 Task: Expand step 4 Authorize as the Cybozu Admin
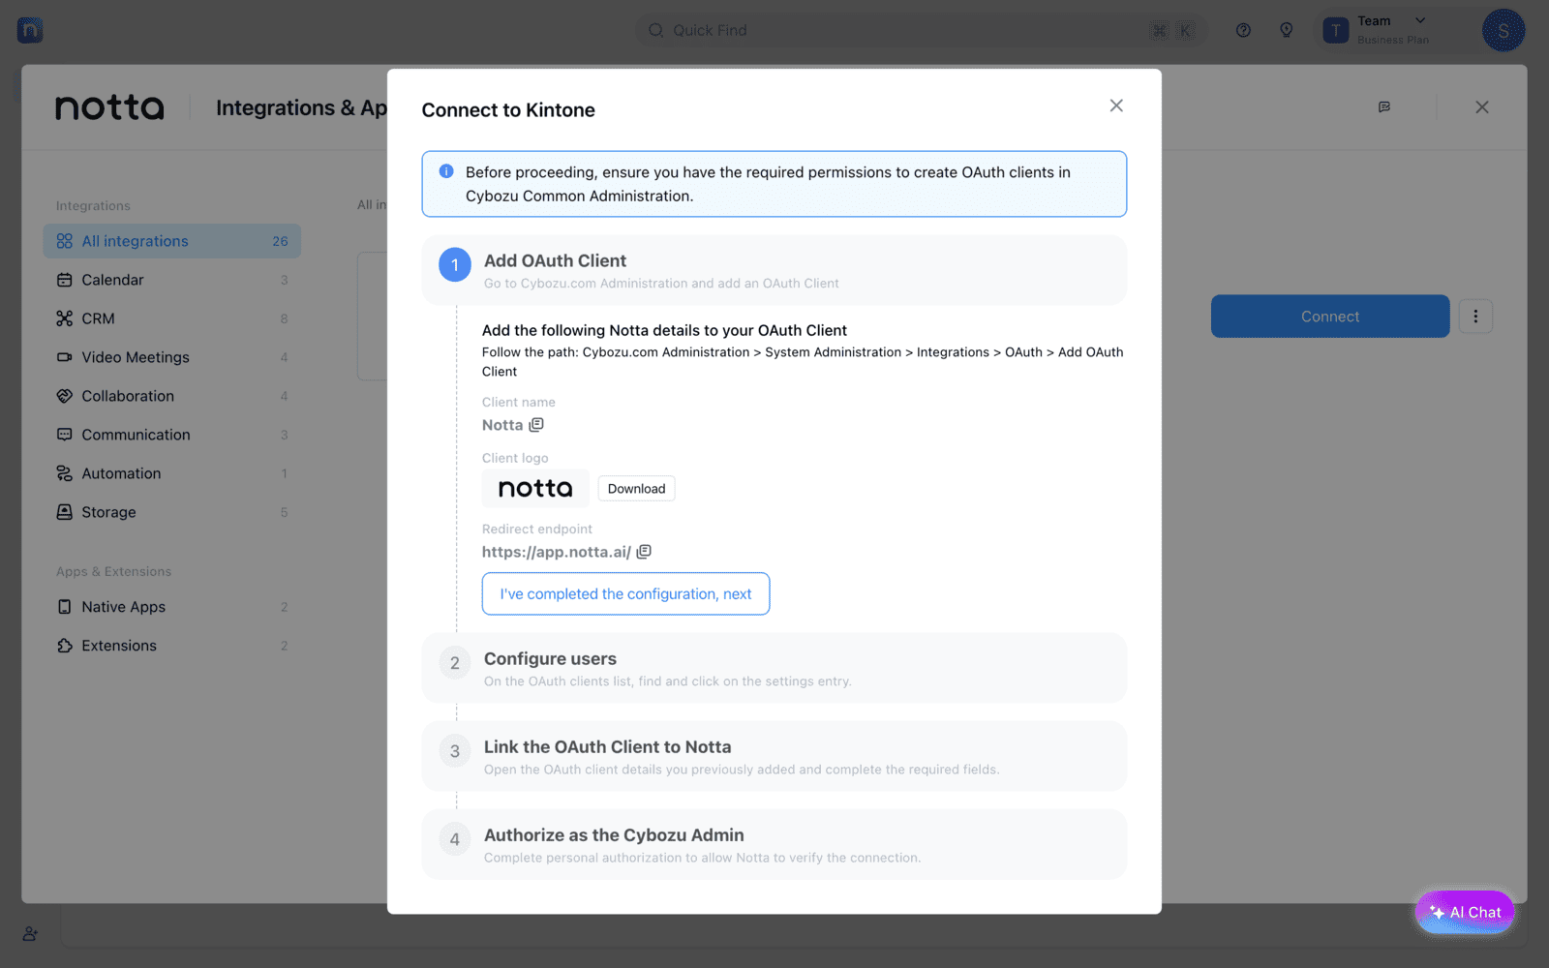[774, 845]
